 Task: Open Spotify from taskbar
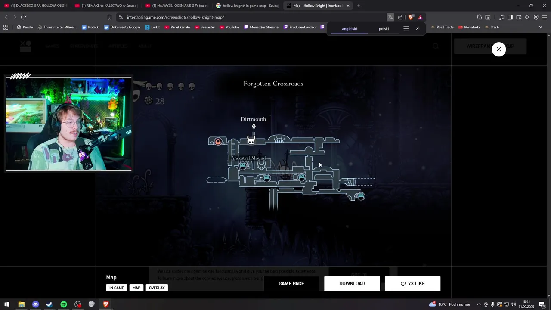click(x=64, y=304)
